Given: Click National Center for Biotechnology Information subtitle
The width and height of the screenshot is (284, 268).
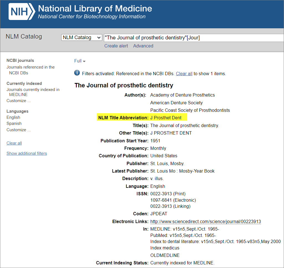Looking at the screenshot, I should [x=92, y=16].
